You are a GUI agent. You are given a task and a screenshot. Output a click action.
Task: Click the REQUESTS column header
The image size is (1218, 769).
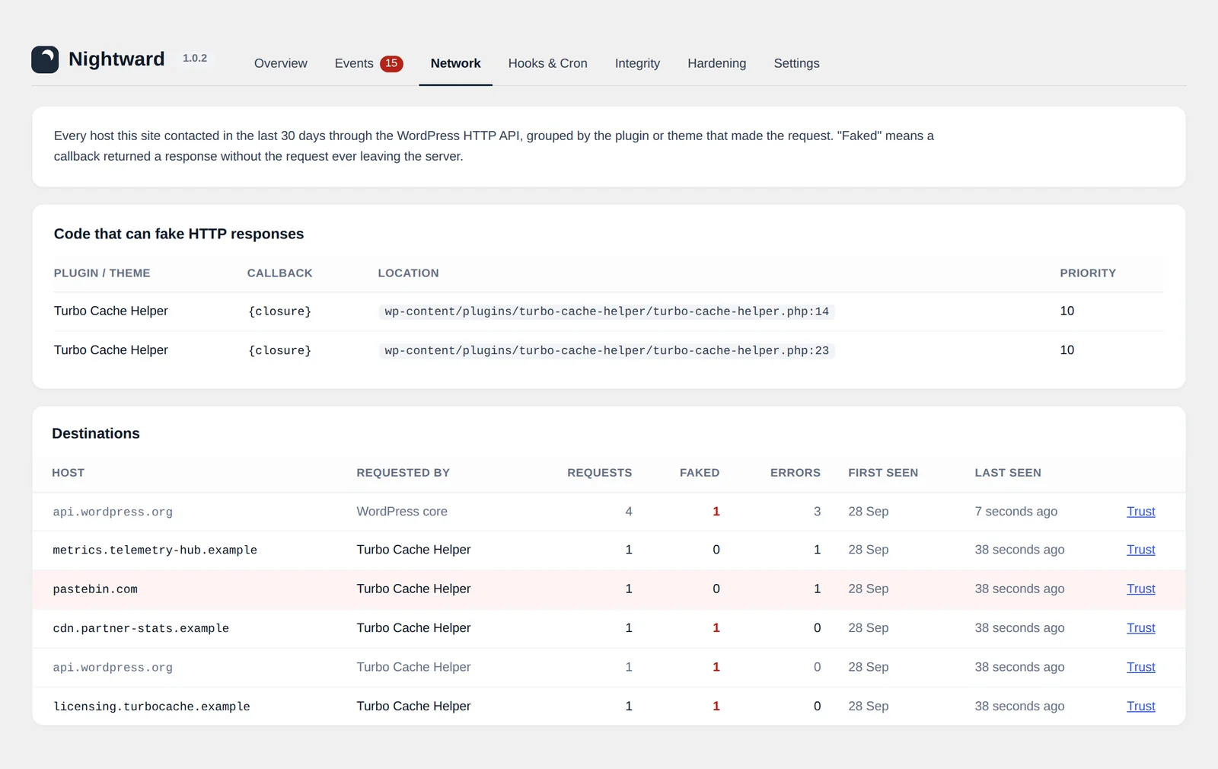pyautogui.click(x=600, y=473)
